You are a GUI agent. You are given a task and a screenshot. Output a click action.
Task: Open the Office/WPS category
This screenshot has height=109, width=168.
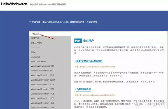(36, 43)
